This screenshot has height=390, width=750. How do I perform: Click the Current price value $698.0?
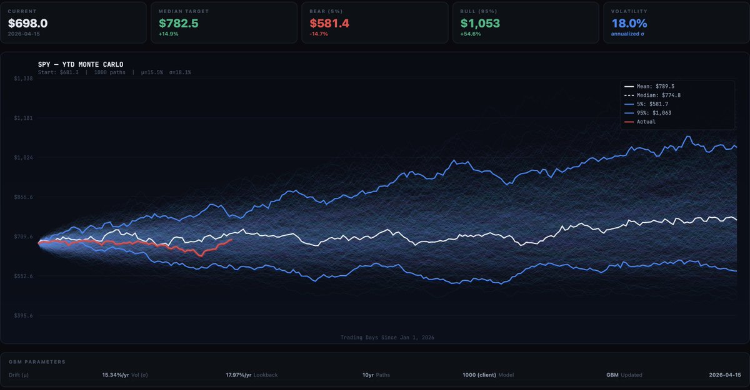pyautogui.click(x=27, y=23)
